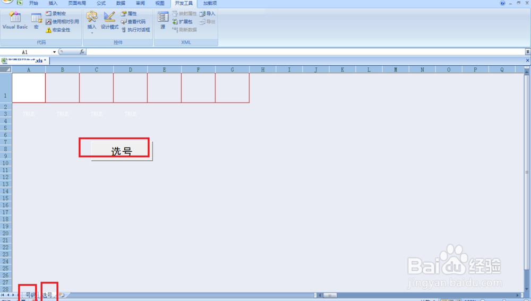Click horizontal scrollbar left arrow
Viewport: 531px width, 301px height.
click(320, 295)
